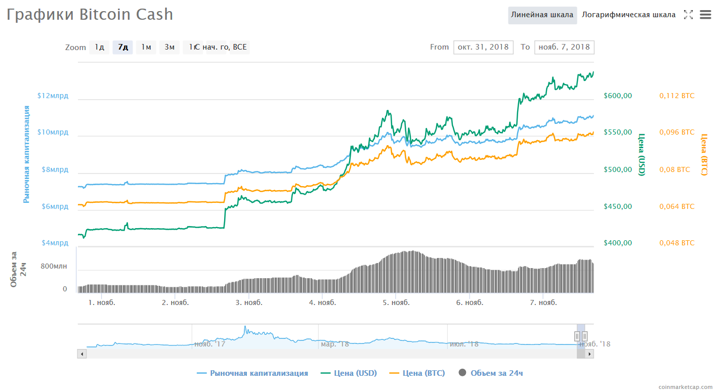Click navigator scrollbar left arrow
The height and width of the screenshot is (392, 719).
point(81,354)
